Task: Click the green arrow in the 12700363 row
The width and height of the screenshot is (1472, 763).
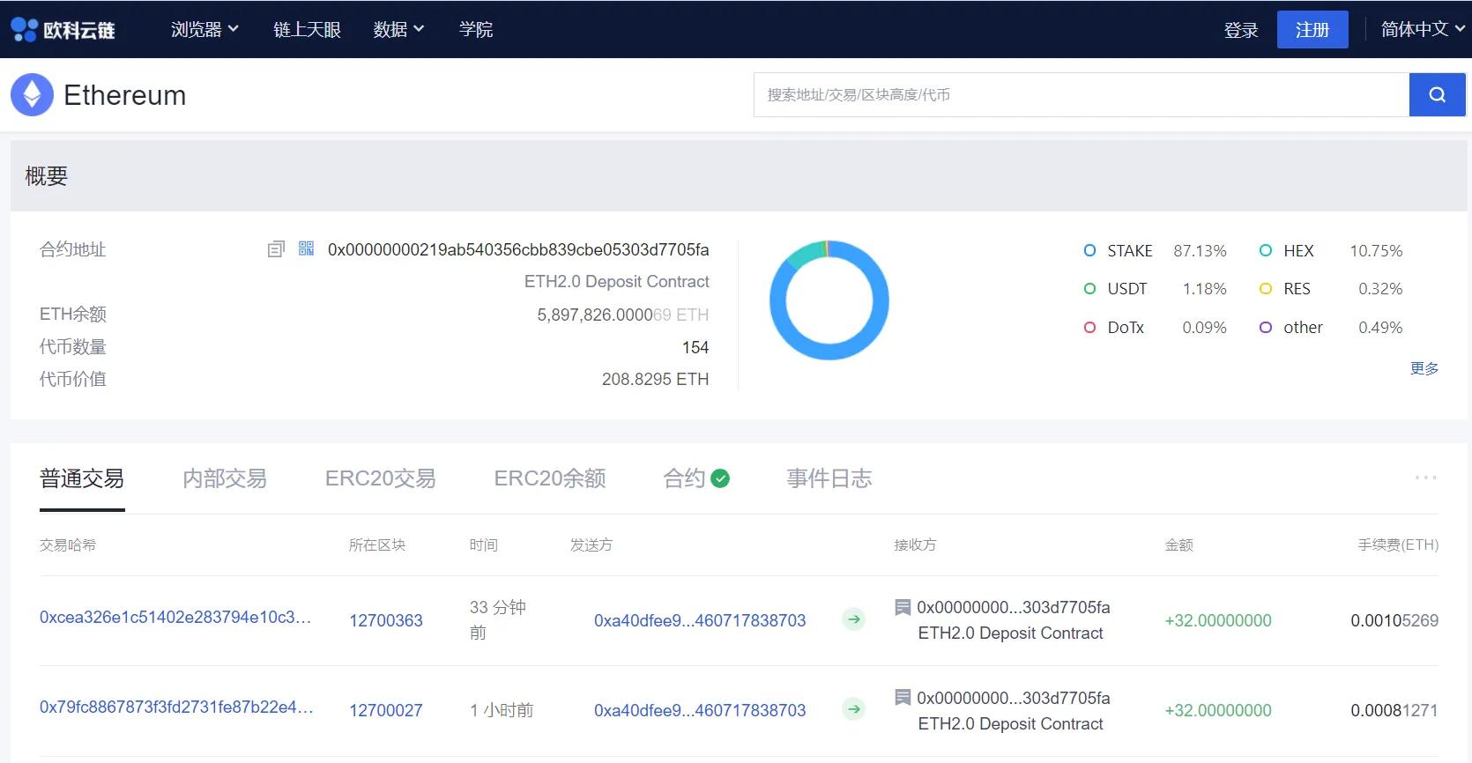Action: [853, 619]
